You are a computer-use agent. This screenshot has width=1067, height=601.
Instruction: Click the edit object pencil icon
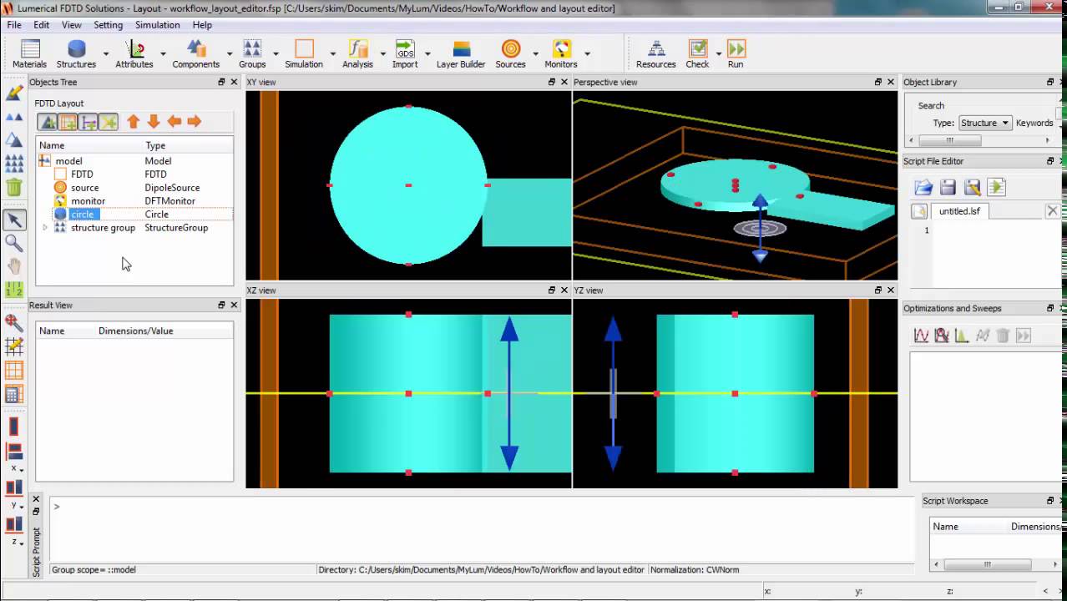(14, 93)
